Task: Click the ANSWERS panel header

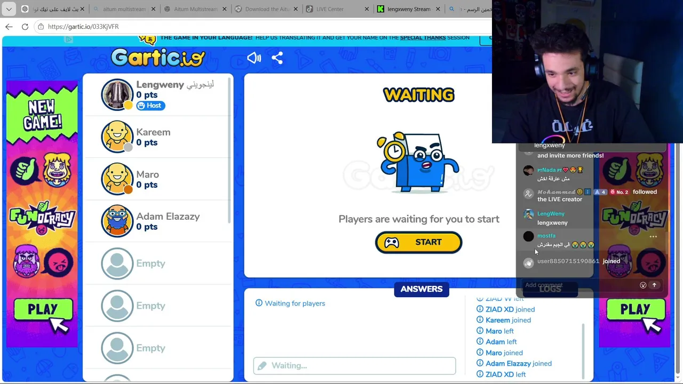Action: point(422,289)
